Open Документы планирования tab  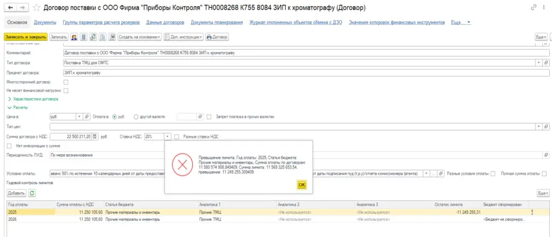(x=217, y=23)
